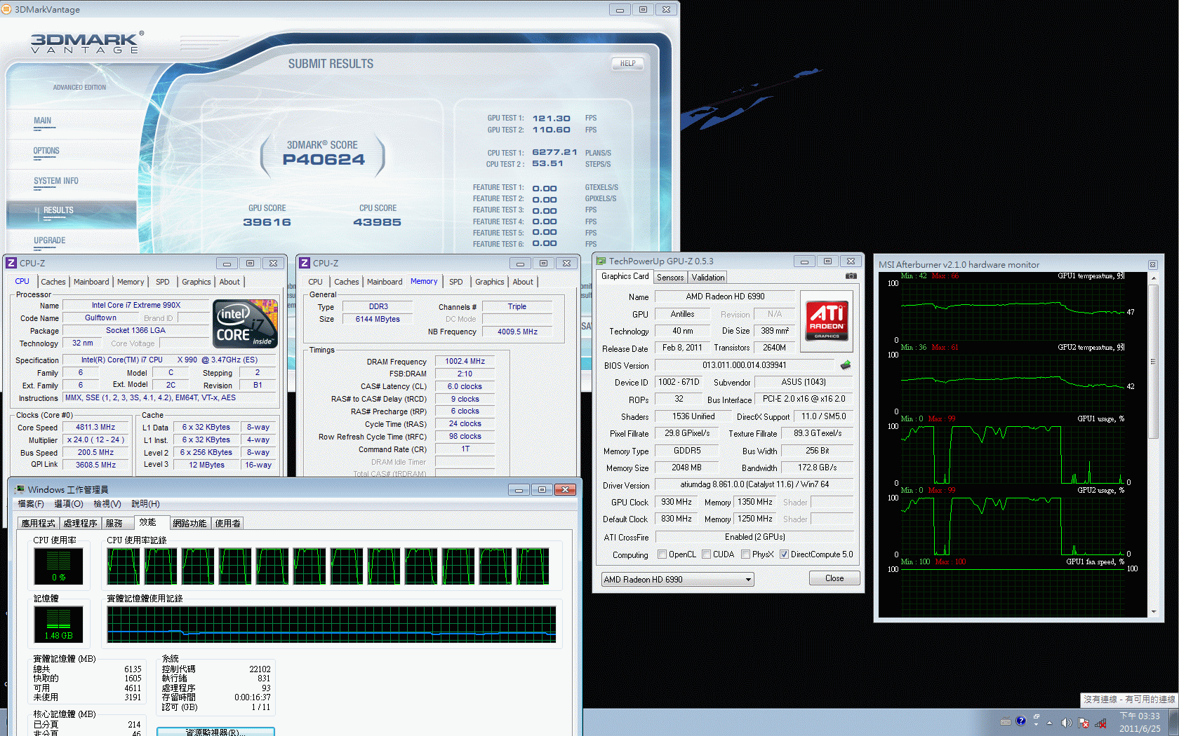Click the HELP button in 3DMark Vantage
This screenshot has width=1179, height=736.
627,63
